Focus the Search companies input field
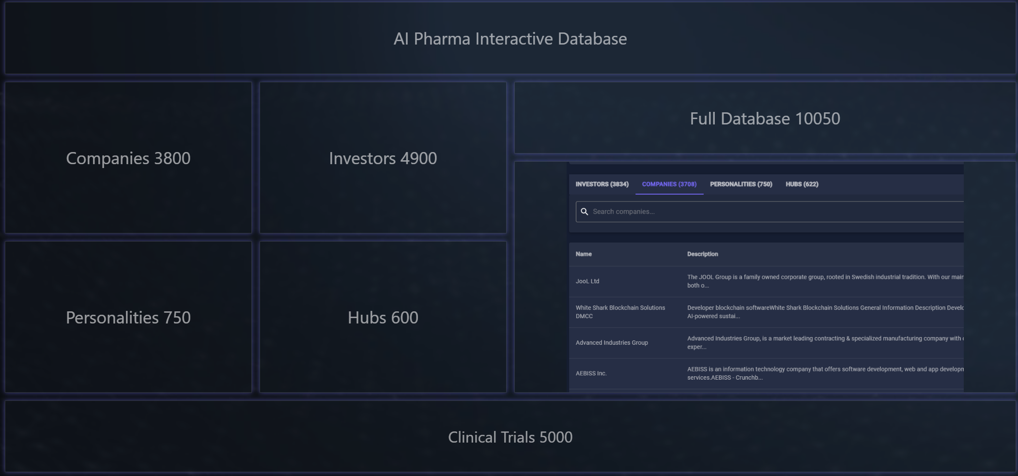 [775, 212]
